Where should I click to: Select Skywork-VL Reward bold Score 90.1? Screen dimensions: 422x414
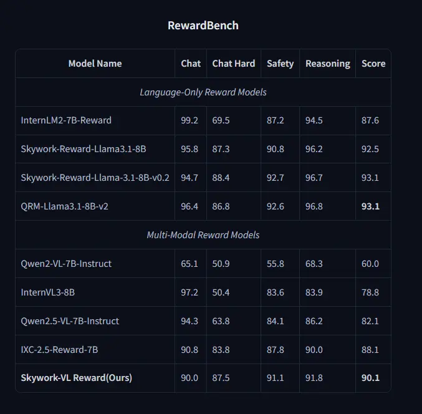[371, 378]
